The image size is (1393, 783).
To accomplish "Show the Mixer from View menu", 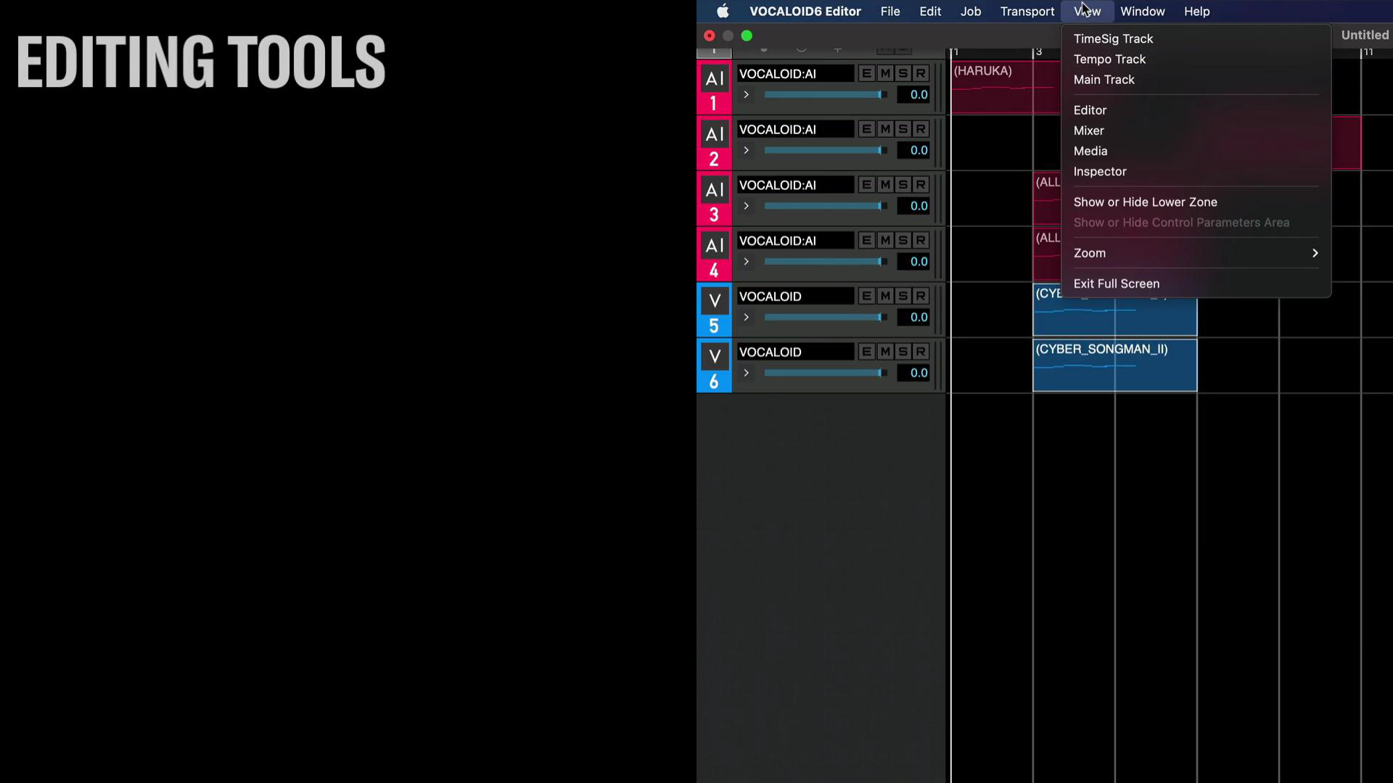I will (x=1196, y=130).
